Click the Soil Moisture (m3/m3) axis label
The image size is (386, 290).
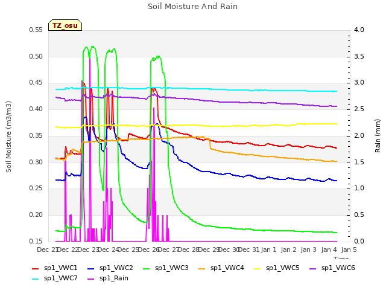click(8, 137)
